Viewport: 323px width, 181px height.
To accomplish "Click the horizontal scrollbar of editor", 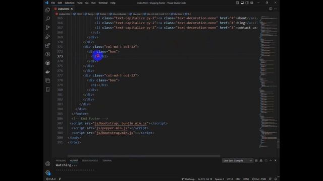I will click(144, 156).
